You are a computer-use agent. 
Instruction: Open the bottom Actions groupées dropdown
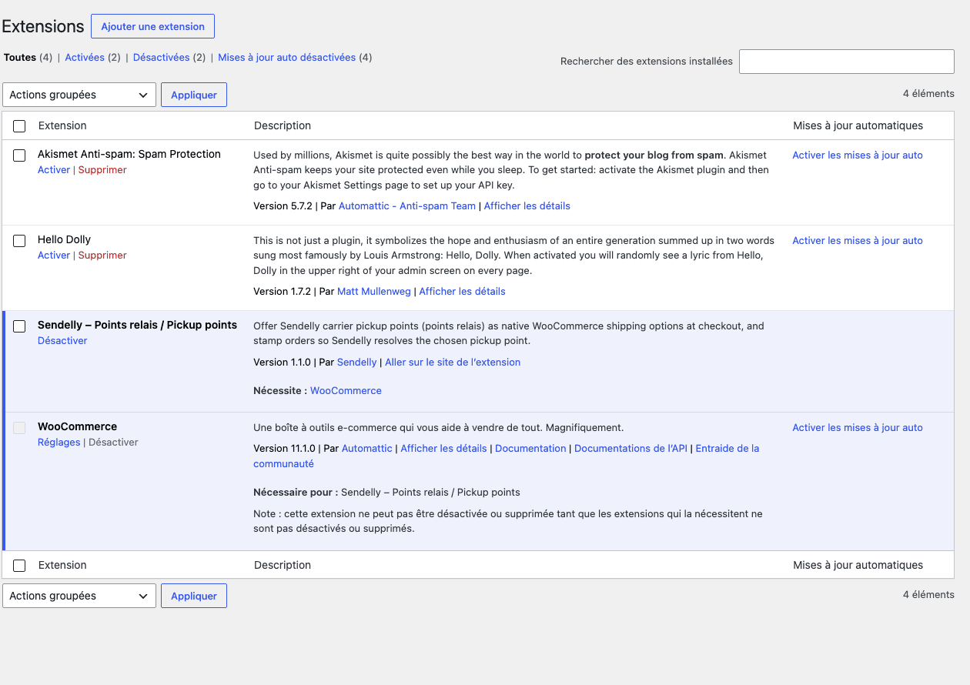click(79, 596)
